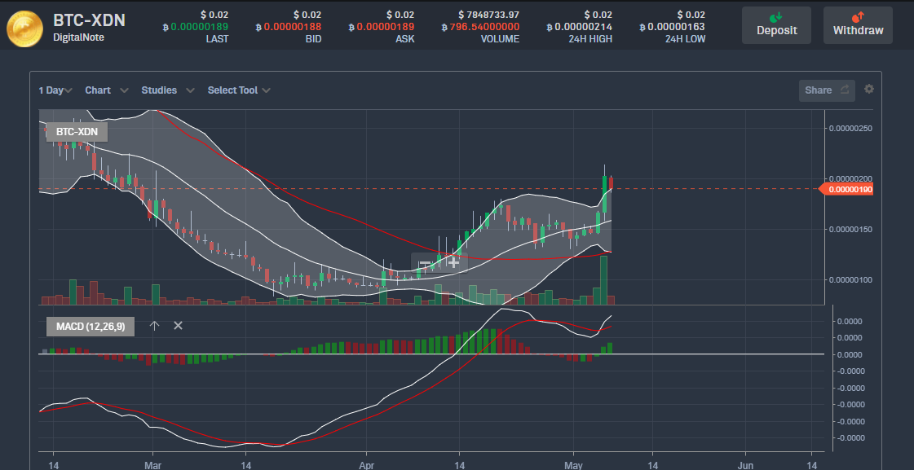
Task: Open the Deposit button
Action: coord(776,25)
